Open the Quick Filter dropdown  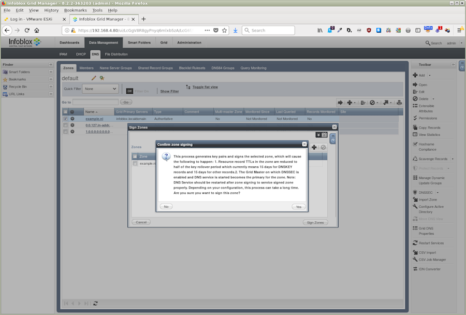[x=100, y=89]
